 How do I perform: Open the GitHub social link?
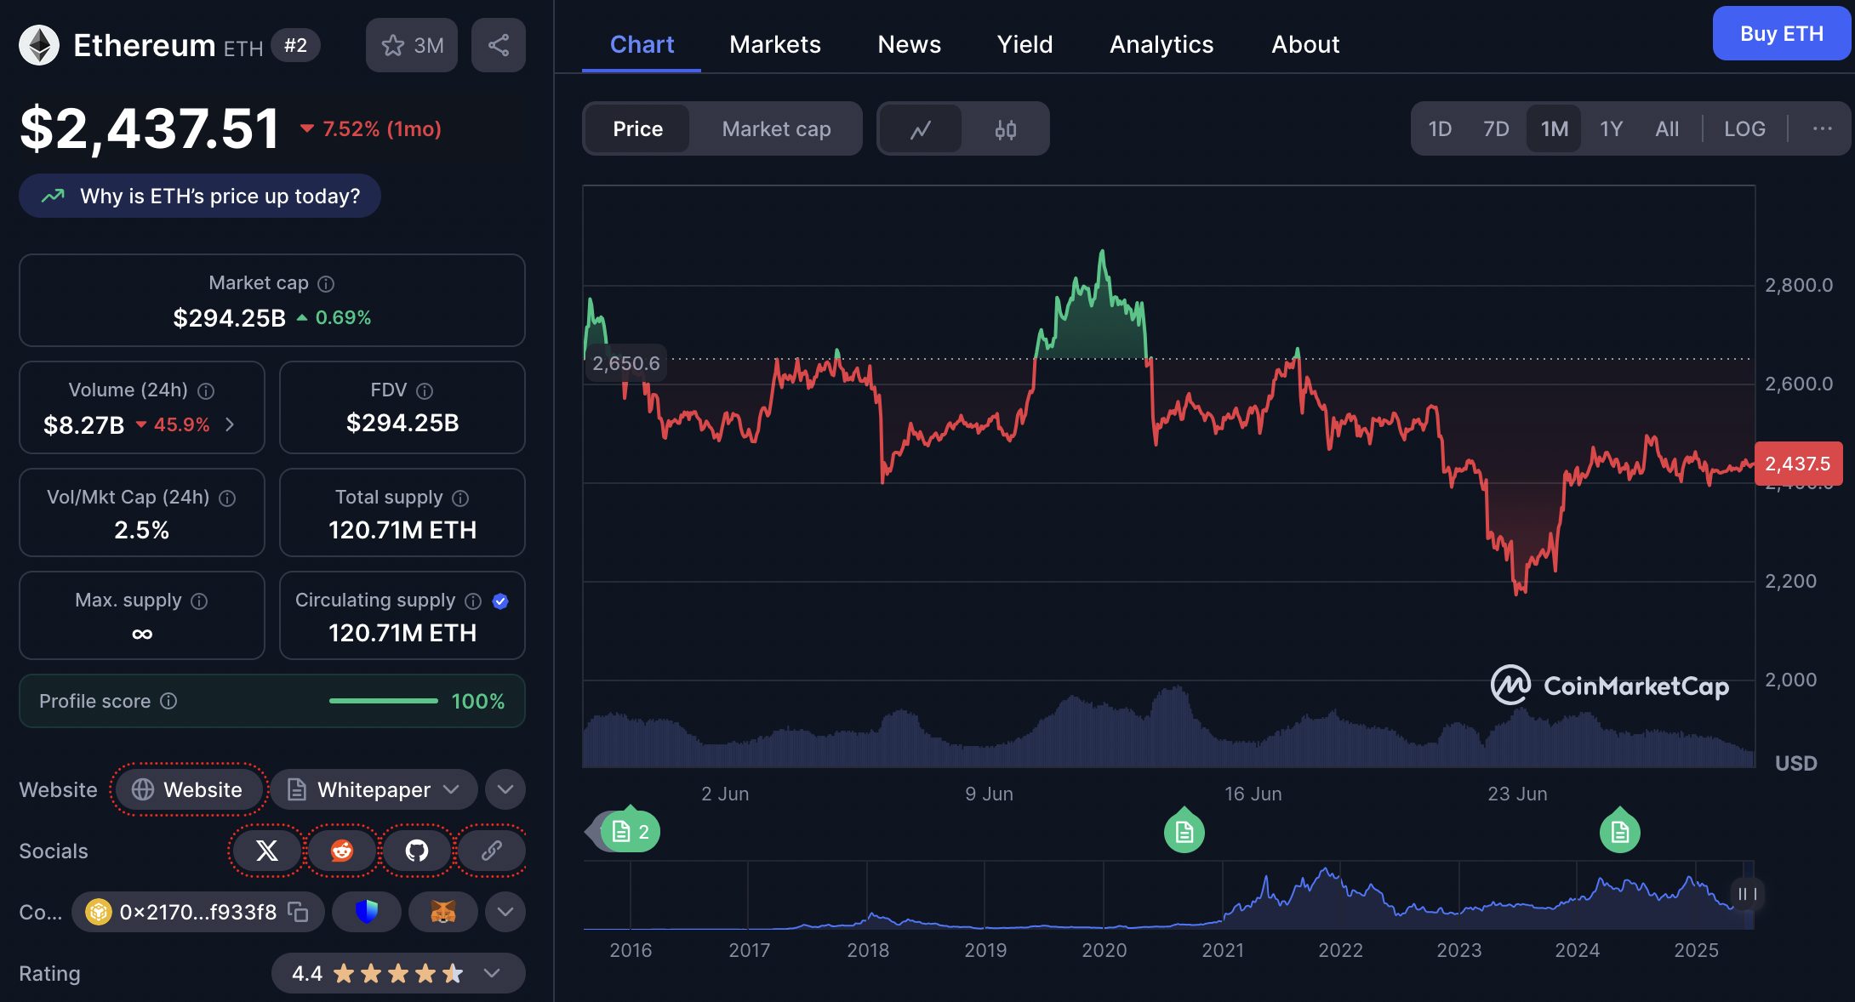tap(417, 851)
